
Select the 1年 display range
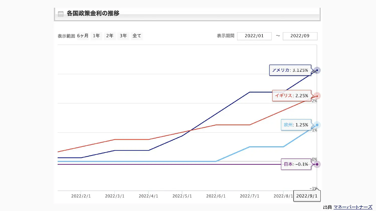97,36
